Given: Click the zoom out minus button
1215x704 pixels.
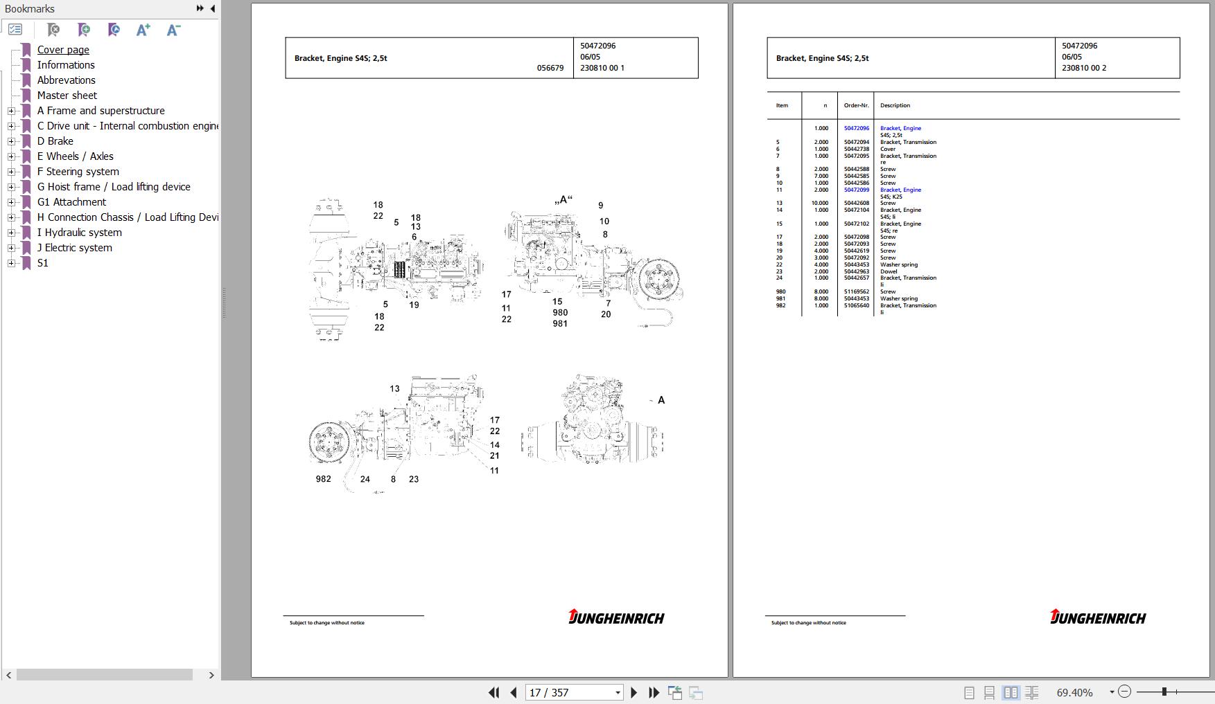Looking at the screenshot, I should (1124, 692).
